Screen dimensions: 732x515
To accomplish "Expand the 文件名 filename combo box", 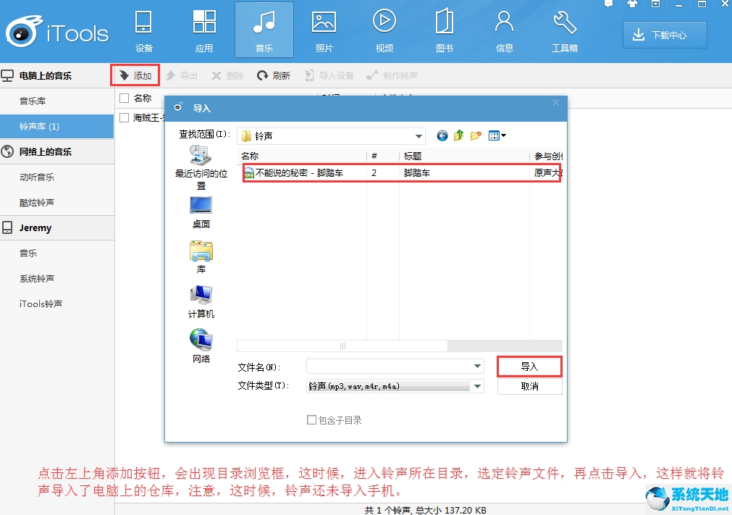I will click(x=476, y=366).
